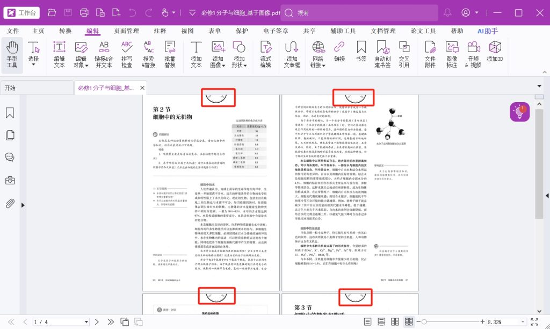Toggle two-page continuous scrolling view
The width and height of the screenshot is (550, 329).
pyautogui.click(x=409, y=321)
